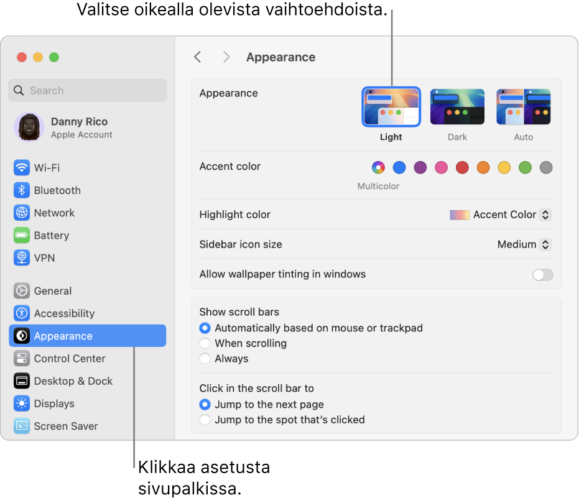The image size is (579, 503).
Task: Choose the Light appearance thumbnail
Action: [x=391, y=107]
